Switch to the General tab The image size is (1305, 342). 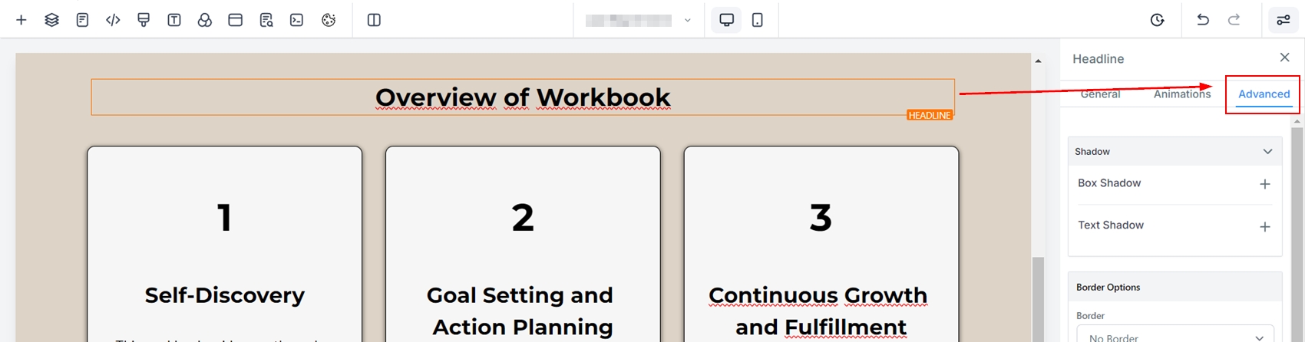(1100, 94)
